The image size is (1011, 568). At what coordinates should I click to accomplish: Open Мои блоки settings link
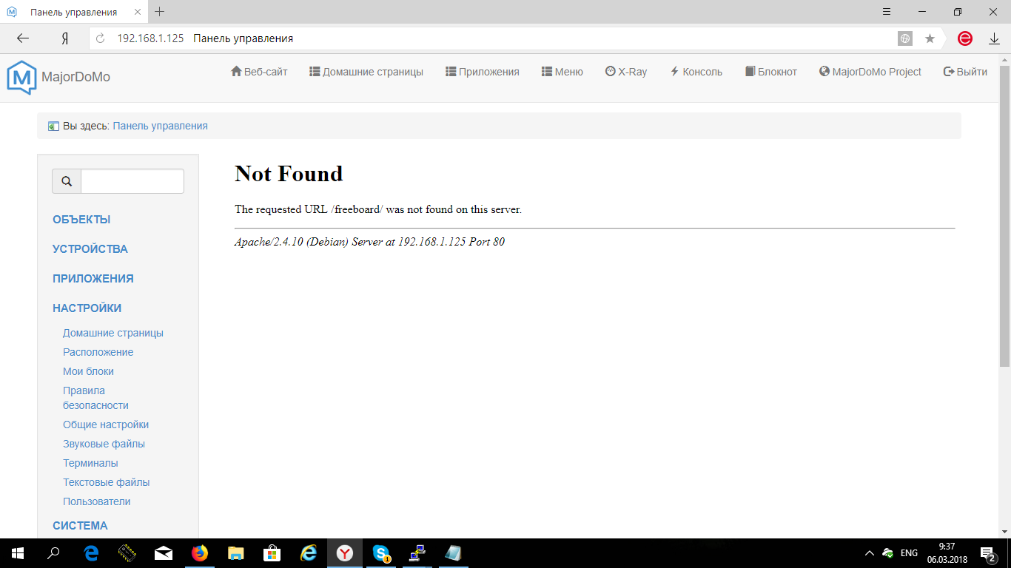[89, 371]
